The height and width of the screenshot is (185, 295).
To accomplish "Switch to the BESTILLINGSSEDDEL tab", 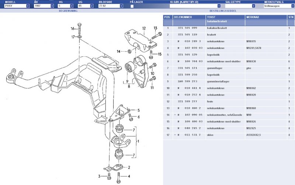I will point(226,11).
